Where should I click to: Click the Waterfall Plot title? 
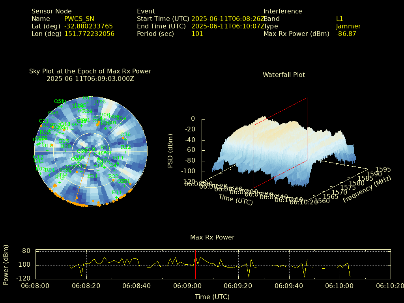(x=284, y=75)
